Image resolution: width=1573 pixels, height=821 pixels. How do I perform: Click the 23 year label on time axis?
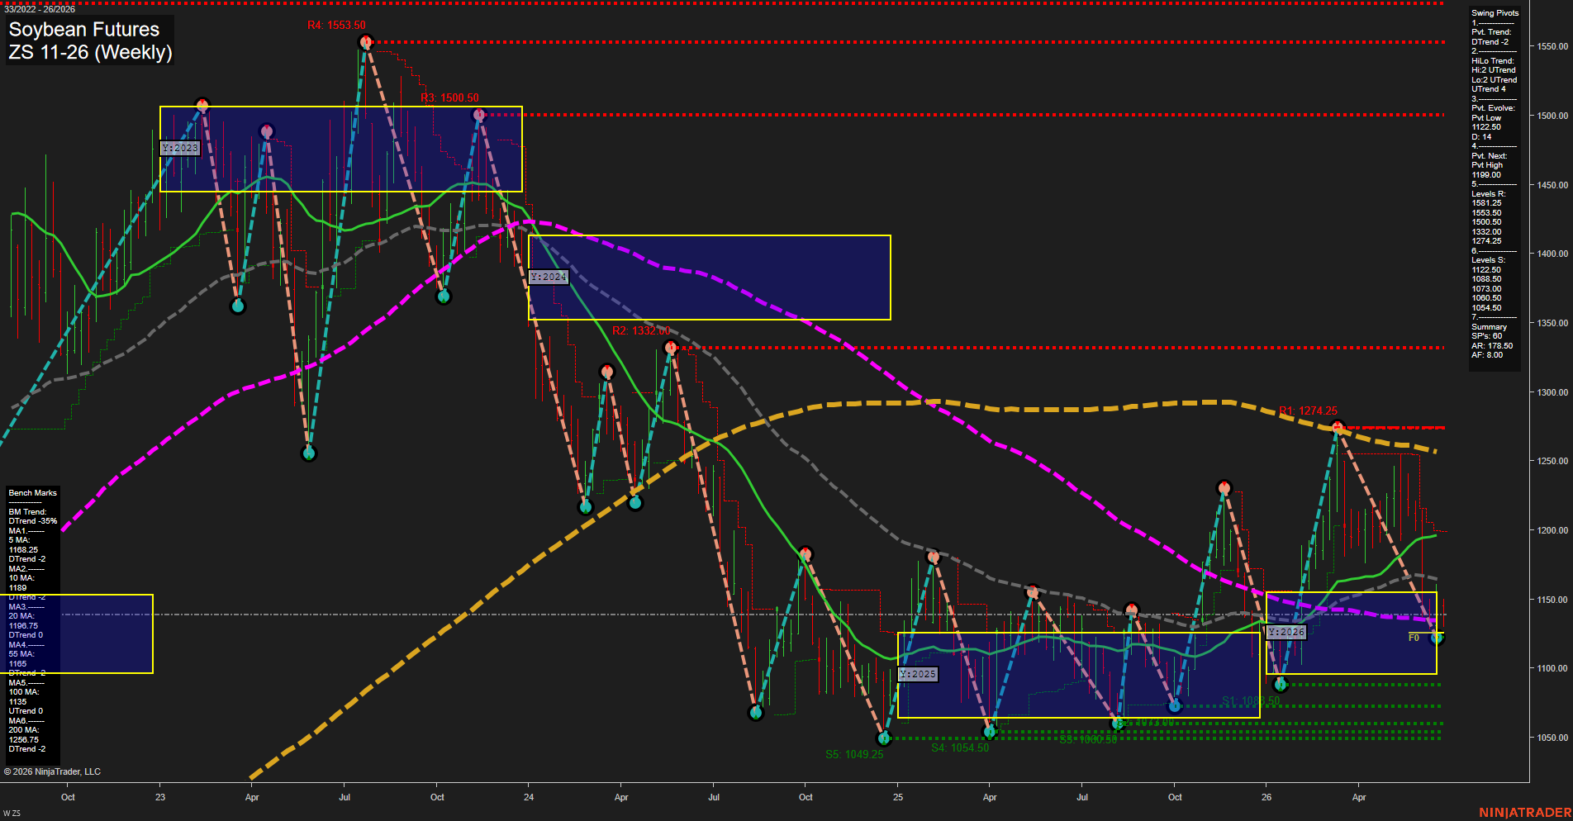point(160,797)
